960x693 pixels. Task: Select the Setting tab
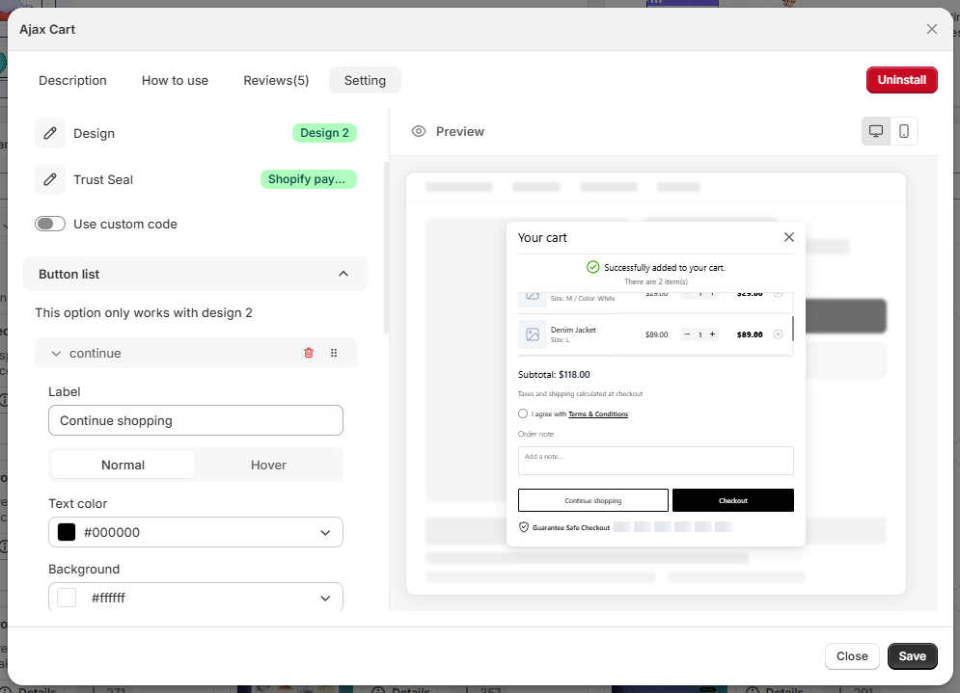click(365, 80)
